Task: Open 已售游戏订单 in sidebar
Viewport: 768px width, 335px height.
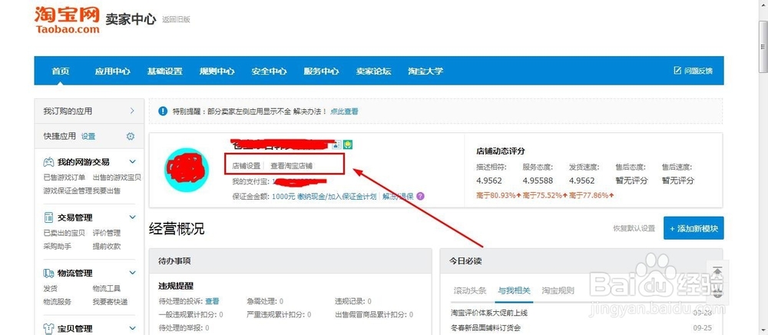Action: (65, 177)
